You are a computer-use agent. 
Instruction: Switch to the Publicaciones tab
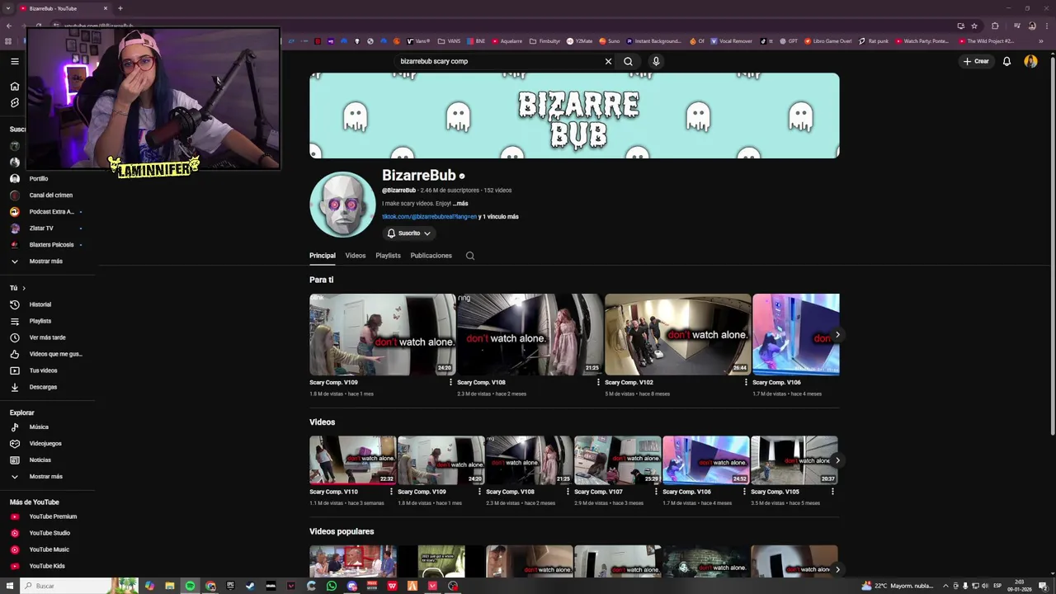431,256
